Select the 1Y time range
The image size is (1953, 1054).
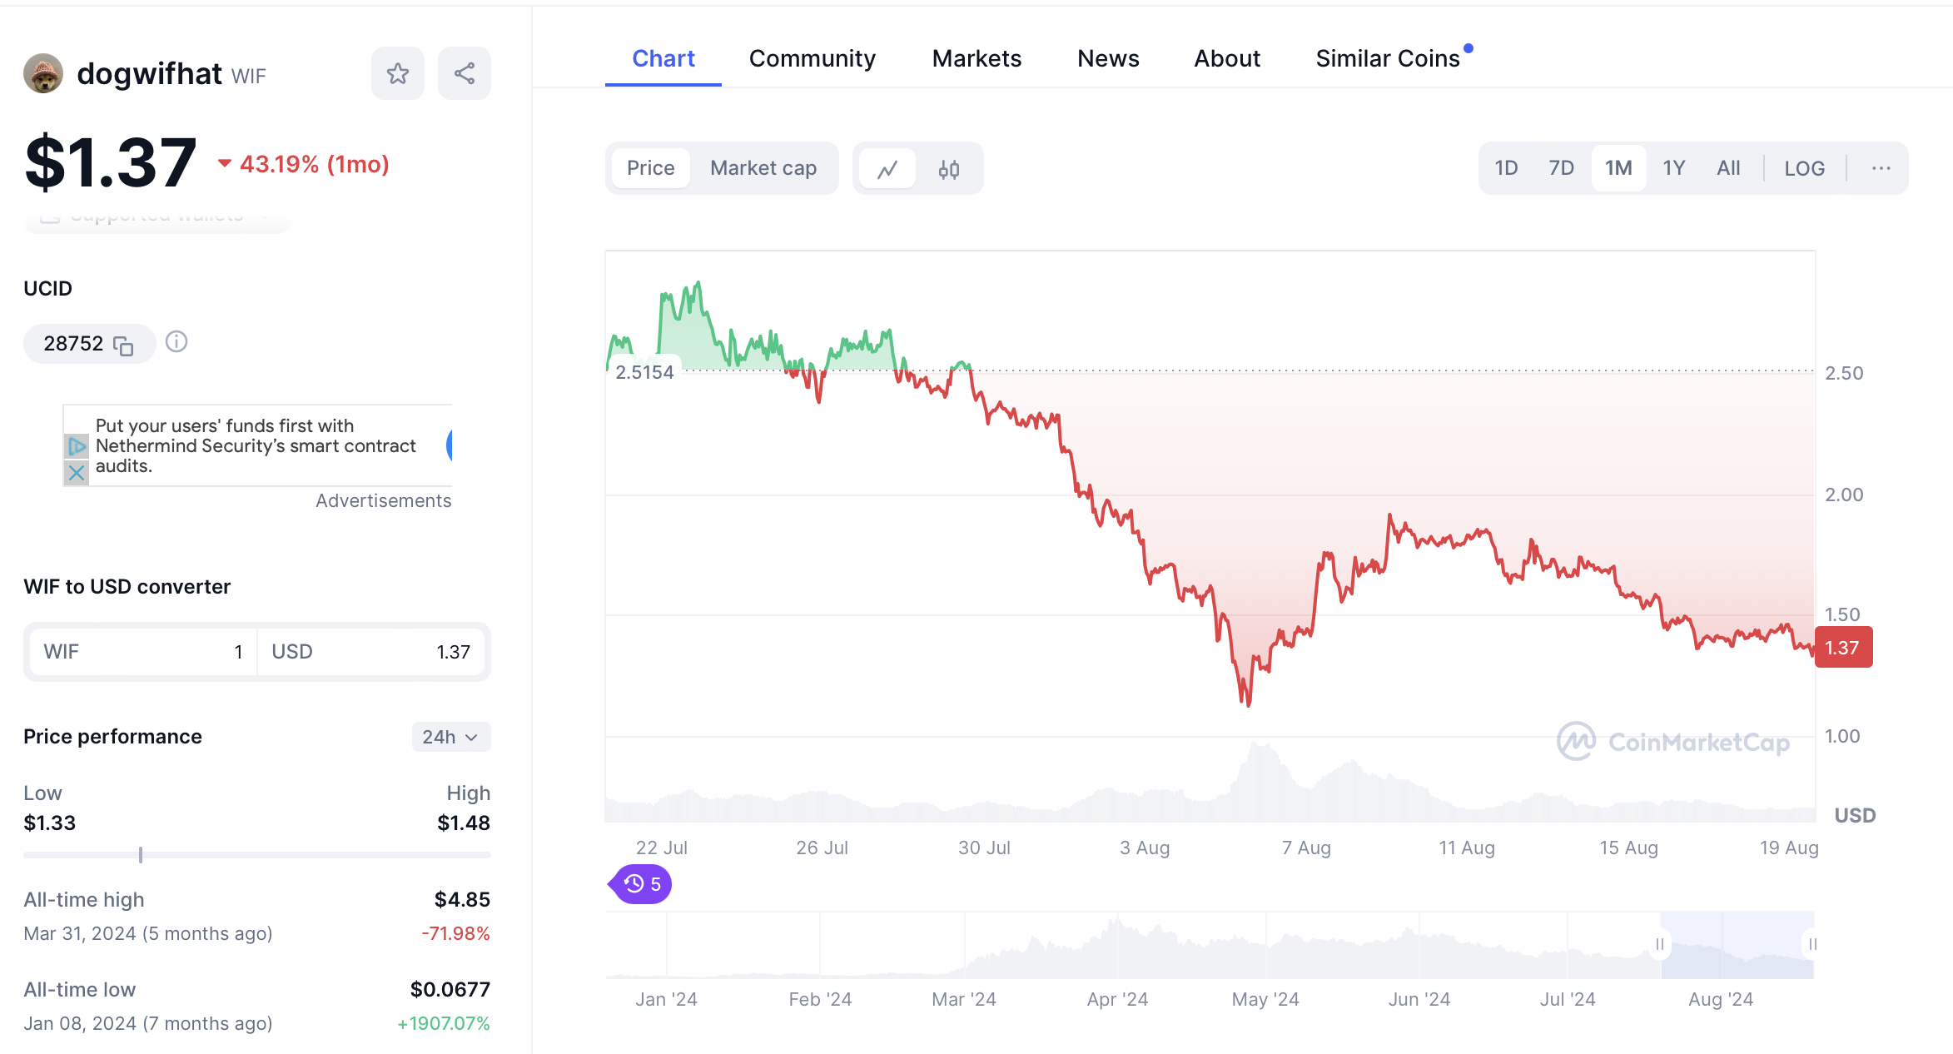click(1673, 168)
